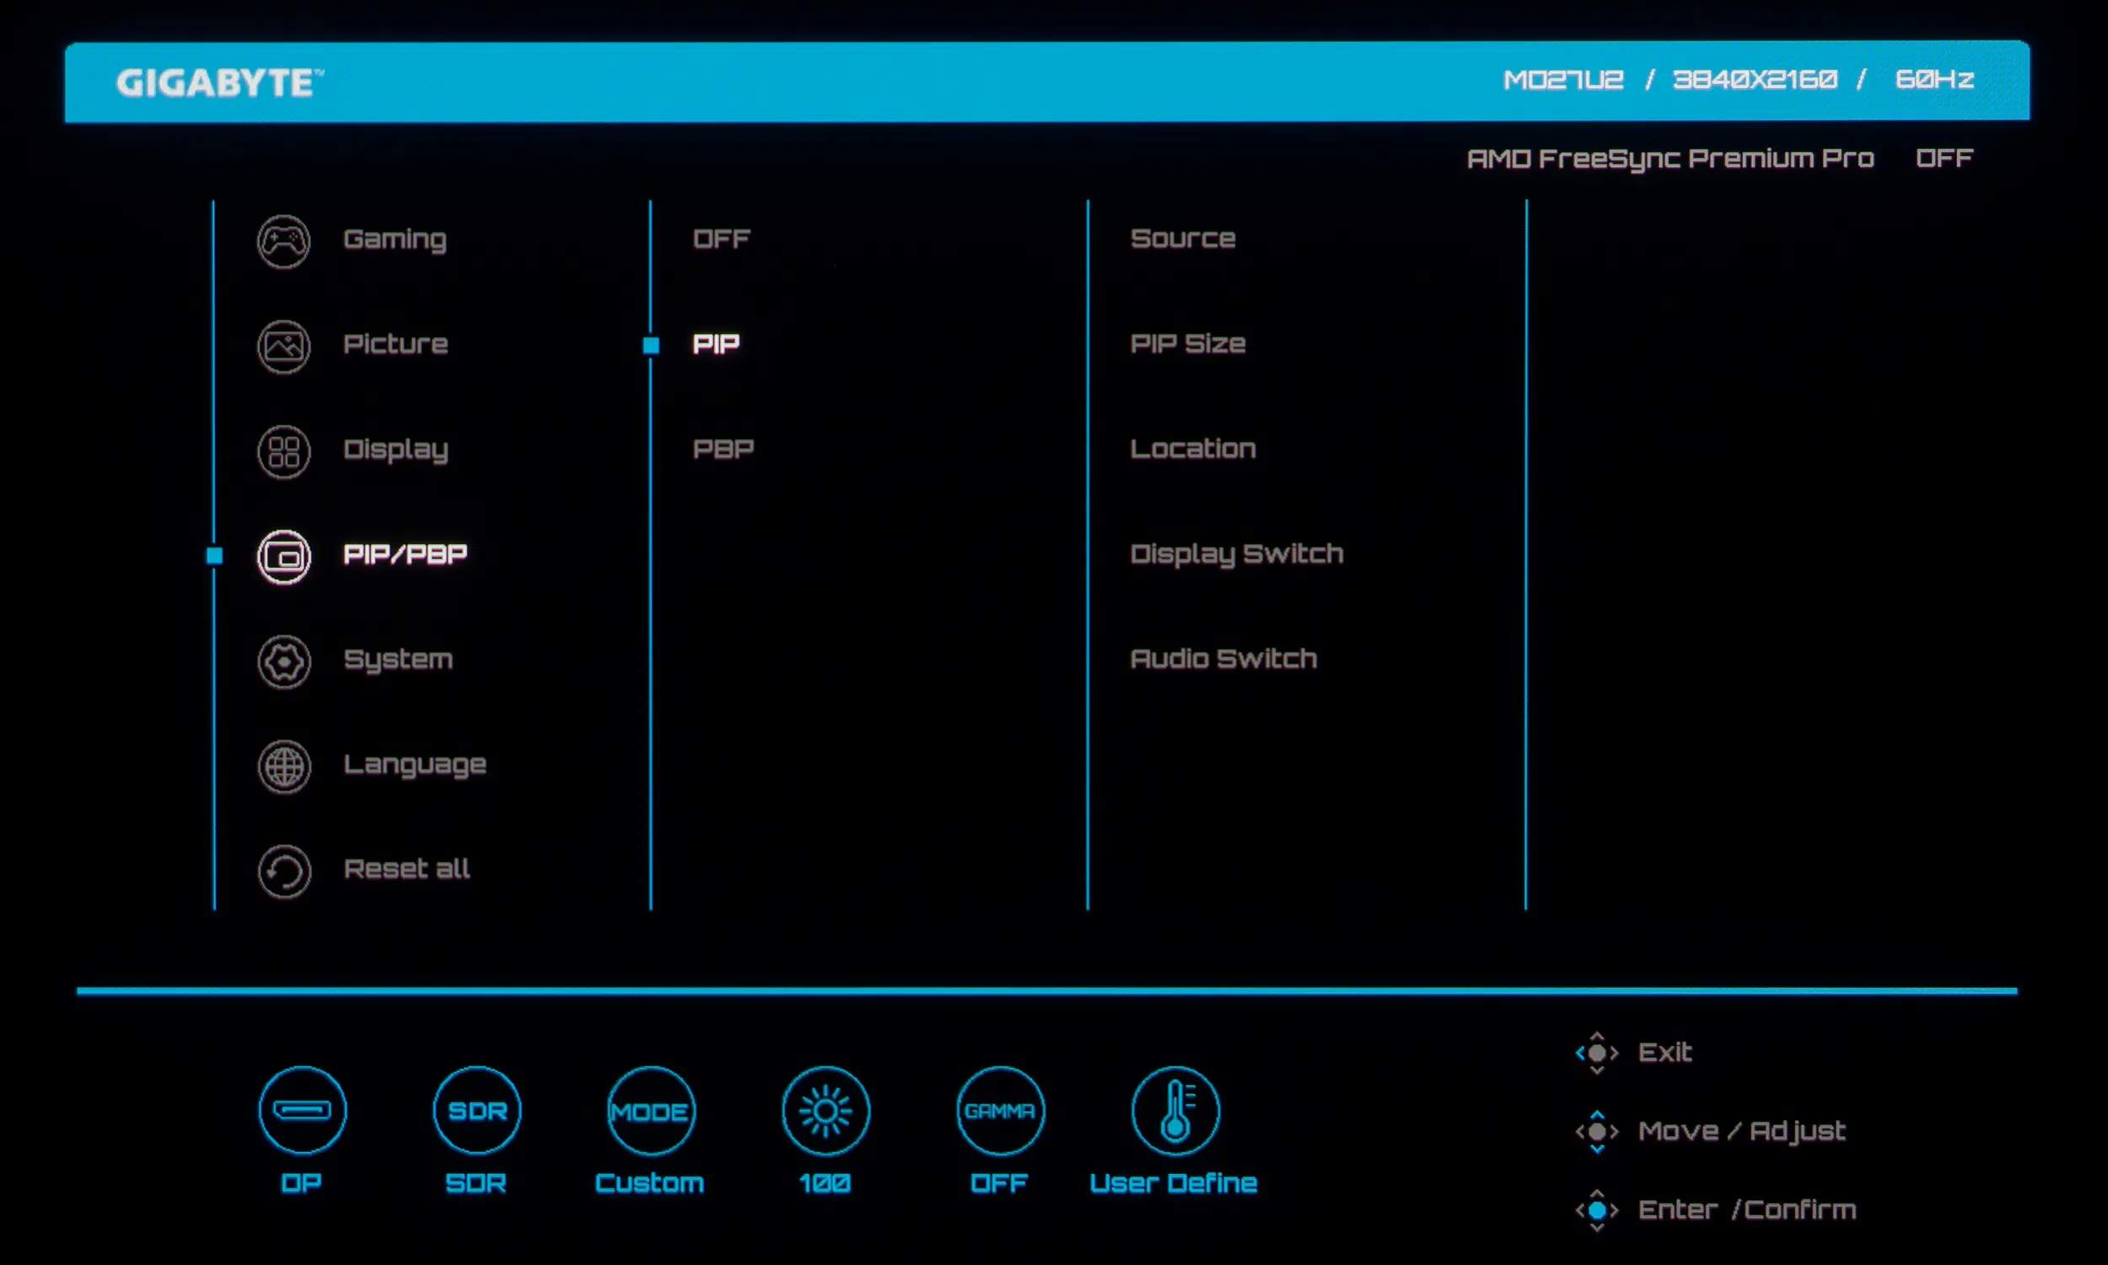Click the brightness 100 sun icon
Viewport: 2108px width, 1265px height.
[825, 1110]
